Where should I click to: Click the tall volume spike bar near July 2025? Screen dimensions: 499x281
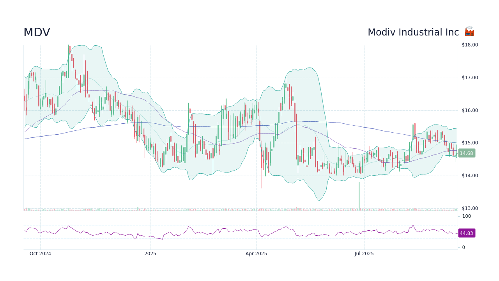(359, 196)
